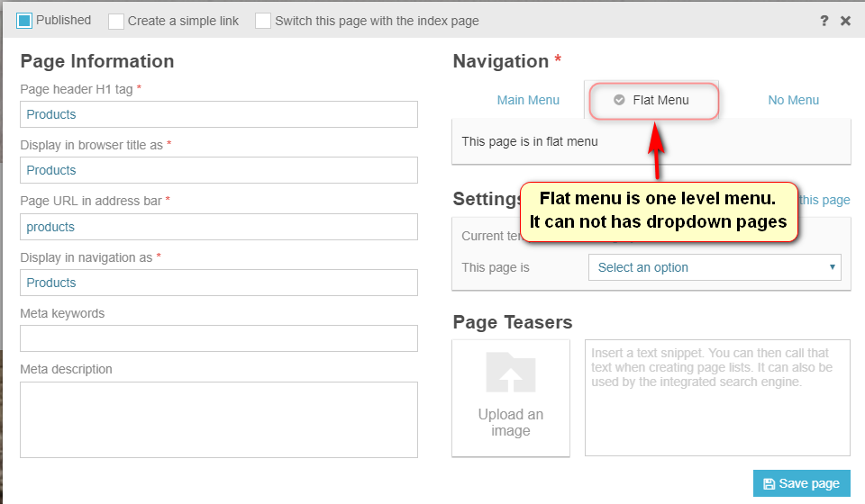Click the page teaser text snippet box
865x504 pixels.
point(717,398)
